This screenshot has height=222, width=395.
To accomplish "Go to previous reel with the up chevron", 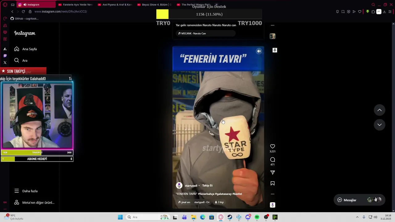I will [380, 110].
